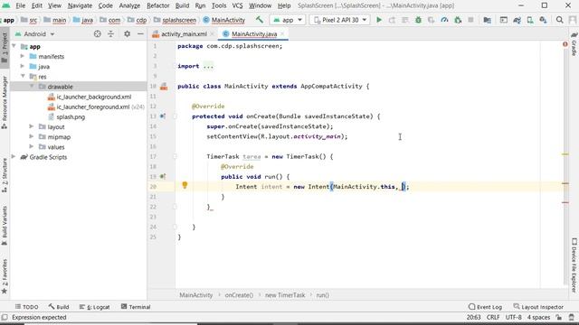Click the CRLF line separator indicator
The height and width of the screenshot is (325, 579).
pos(493,317)
